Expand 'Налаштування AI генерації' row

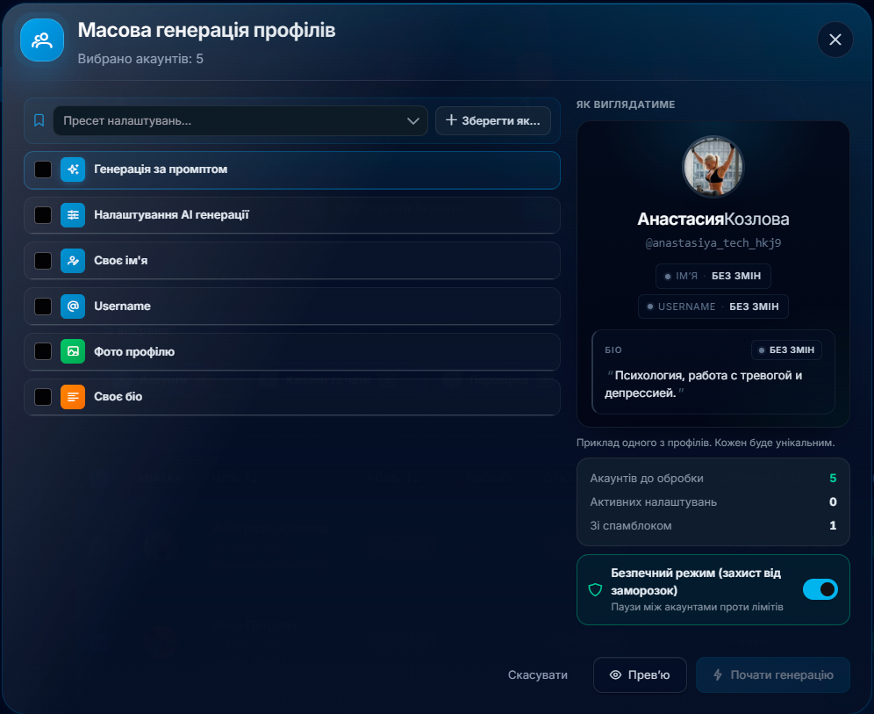coord(292,215)
